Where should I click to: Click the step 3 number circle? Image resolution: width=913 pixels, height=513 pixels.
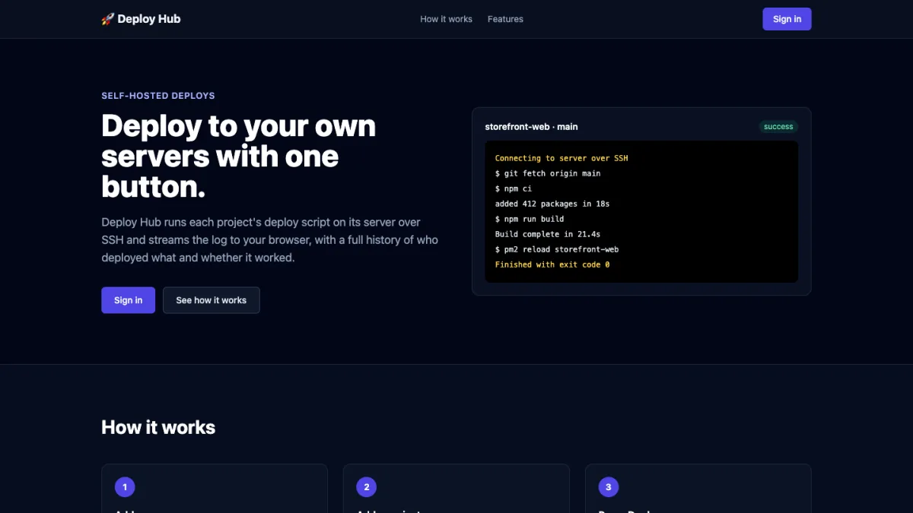coord(609,487)
